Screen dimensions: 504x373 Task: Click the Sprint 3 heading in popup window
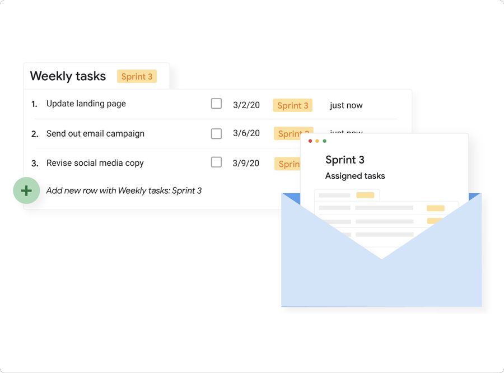tap(345, 160)
